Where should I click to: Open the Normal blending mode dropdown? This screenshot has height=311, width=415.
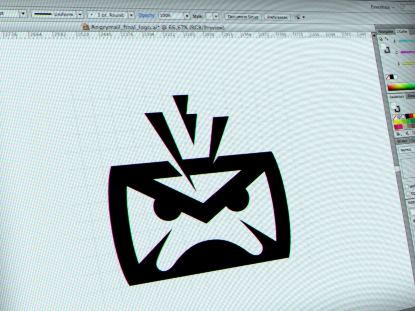(x=407, y=150)
